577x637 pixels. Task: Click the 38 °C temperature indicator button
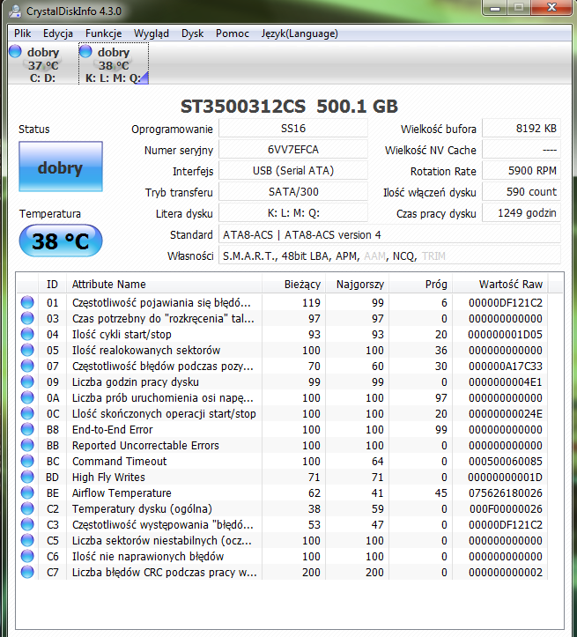tap(60, 241)
